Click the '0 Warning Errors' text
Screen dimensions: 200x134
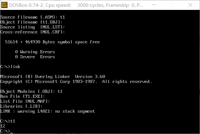(x=35, y=52)
